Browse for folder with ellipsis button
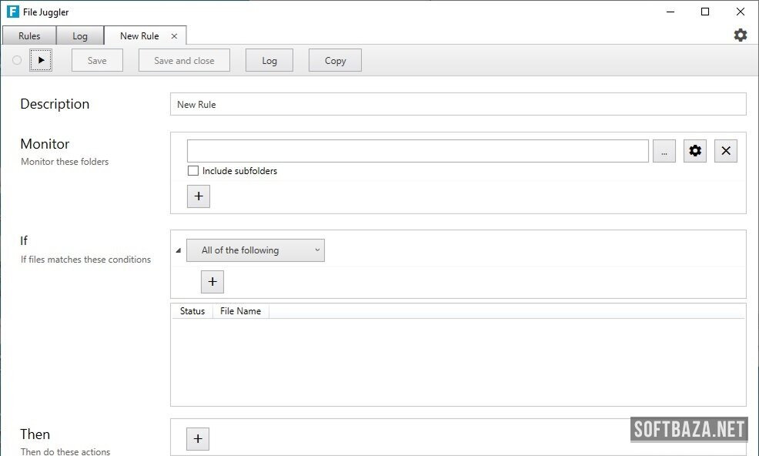The height and width of the screenshot is (456, 759). point(664,151)
